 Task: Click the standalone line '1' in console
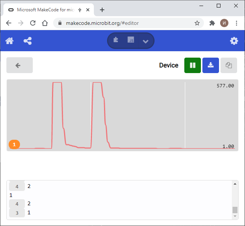click(11, 195)
